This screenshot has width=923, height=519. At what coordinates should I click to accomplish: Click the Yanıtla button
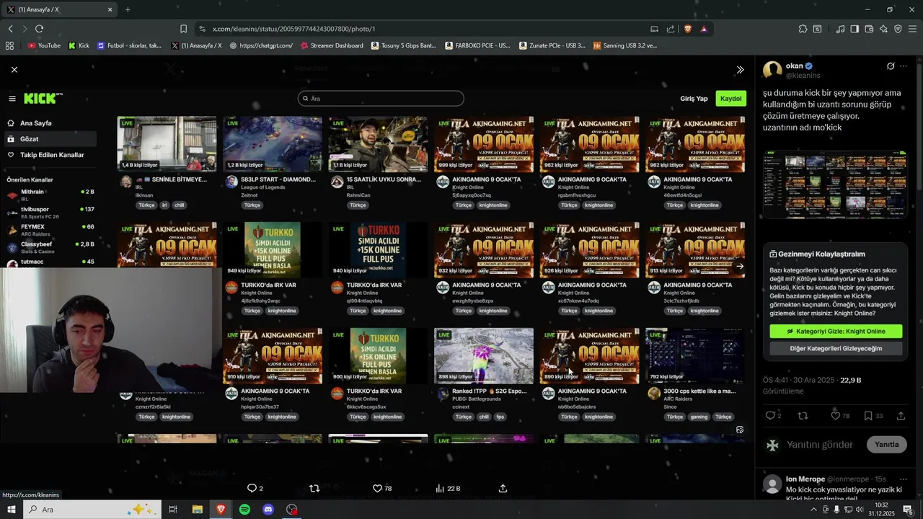tap(887, 444)
